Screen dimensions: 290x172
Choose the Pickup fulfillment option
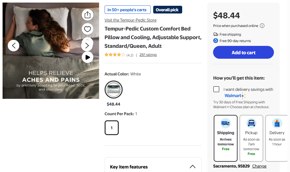click(x=251, y=138)
